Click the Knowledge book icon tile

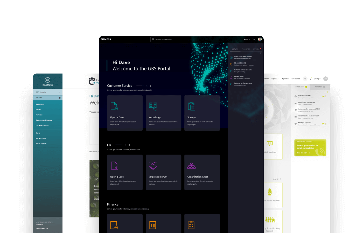(x=153, y=106)
